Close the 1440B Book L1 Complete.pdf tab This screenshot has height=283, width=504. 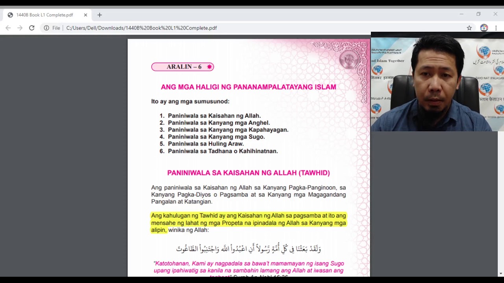point(85,15)
